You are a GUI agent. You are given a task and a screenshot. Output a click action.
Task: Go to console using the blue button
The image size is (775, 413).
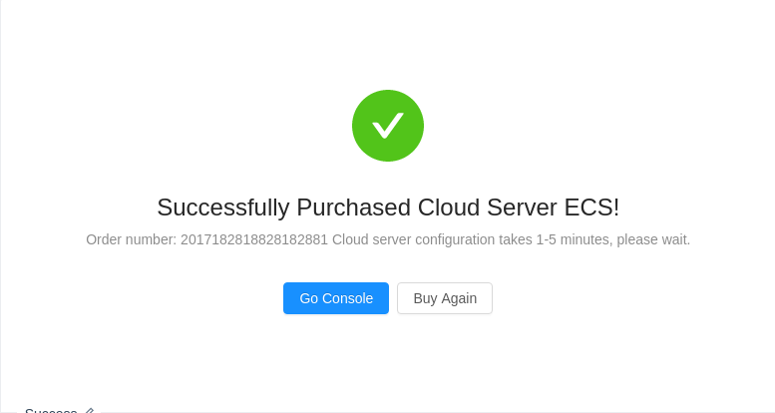coord(336,298)
